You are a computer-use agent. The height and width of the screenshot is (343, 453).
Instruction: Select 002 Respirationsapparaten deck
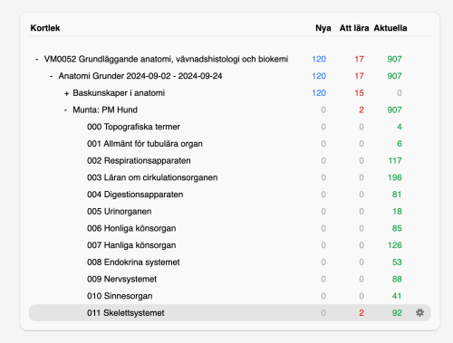pos(139,160)
